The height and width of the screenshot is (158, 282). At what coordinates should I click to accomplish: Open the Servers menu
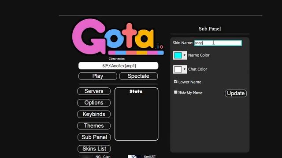[x=94, y=91]
